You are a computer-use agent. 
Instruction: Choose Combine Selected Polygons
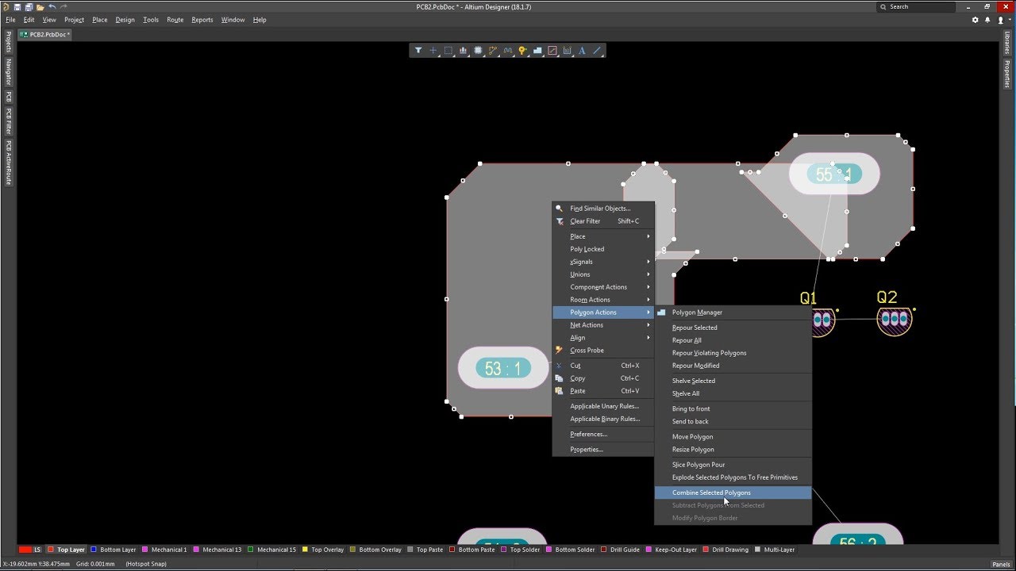(733, 492)
